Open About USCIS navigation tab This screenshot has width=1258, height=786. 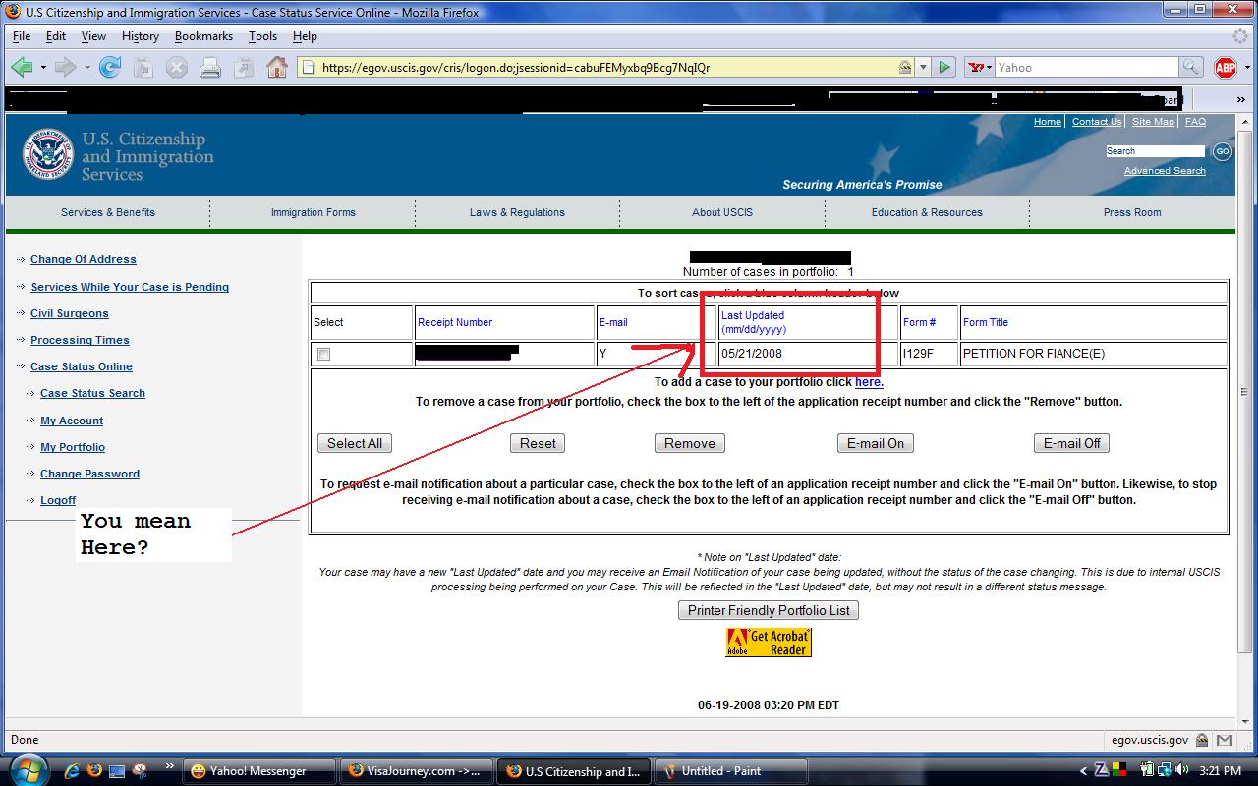[x=722, y=212]
